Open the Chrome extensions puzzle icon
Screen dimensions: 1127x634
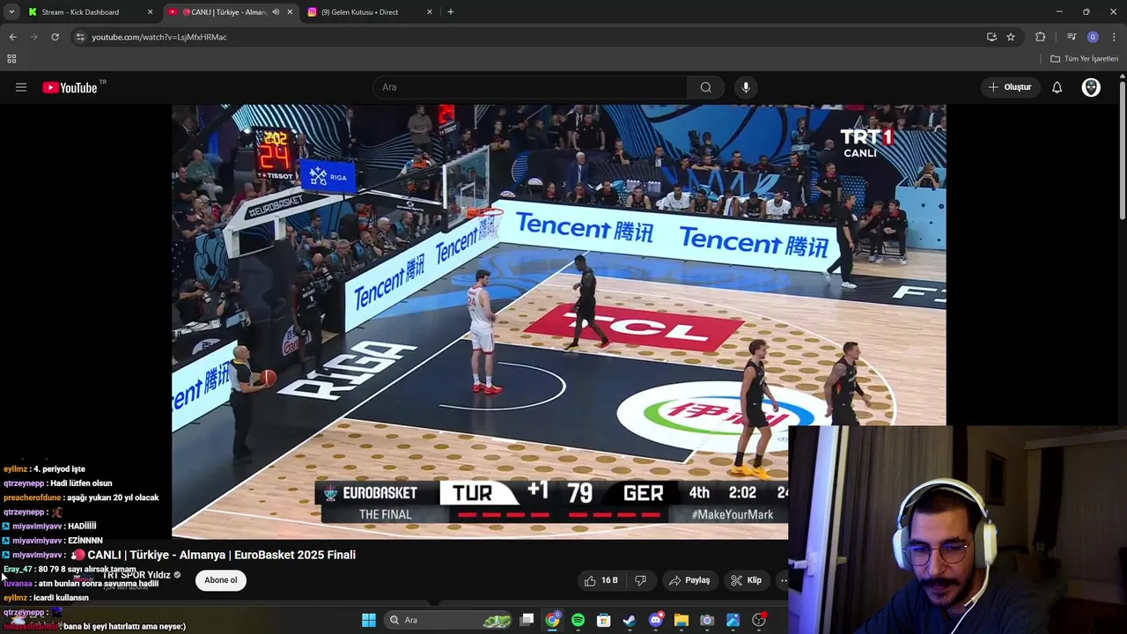[x=1041, y=37]
